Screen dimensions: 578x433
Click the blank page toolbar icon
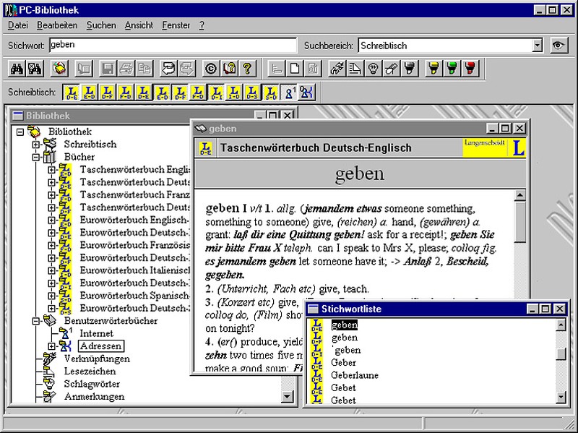(x=295, y=69)
